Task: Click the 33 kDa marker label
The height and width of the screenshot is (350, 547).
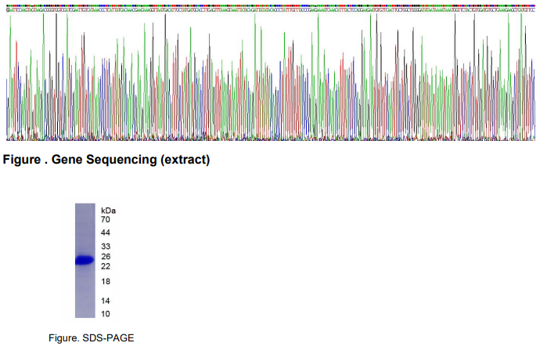Action: pos(106,247)
